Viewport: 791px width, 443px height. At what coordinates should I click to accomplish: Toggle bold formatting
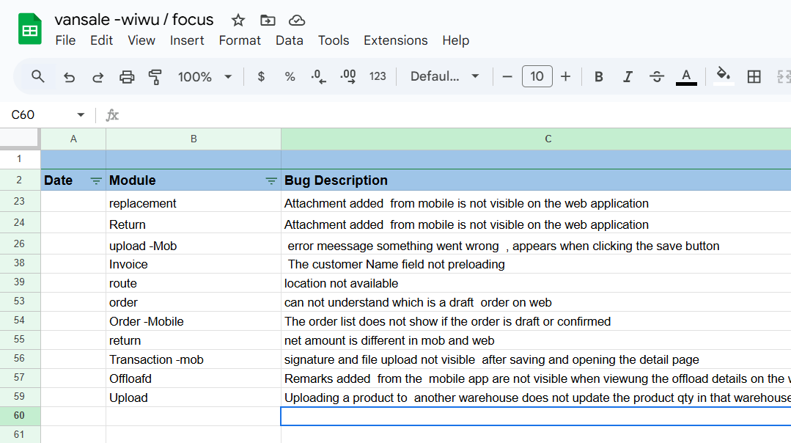click(x=599, y=77)
